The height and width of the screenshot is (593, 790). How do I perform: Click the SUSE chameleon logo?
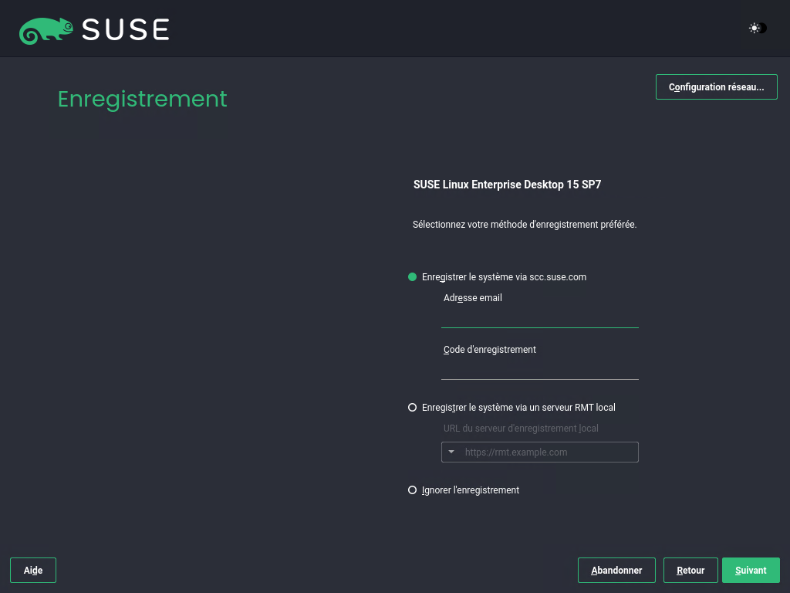click(x=46, y=29)
